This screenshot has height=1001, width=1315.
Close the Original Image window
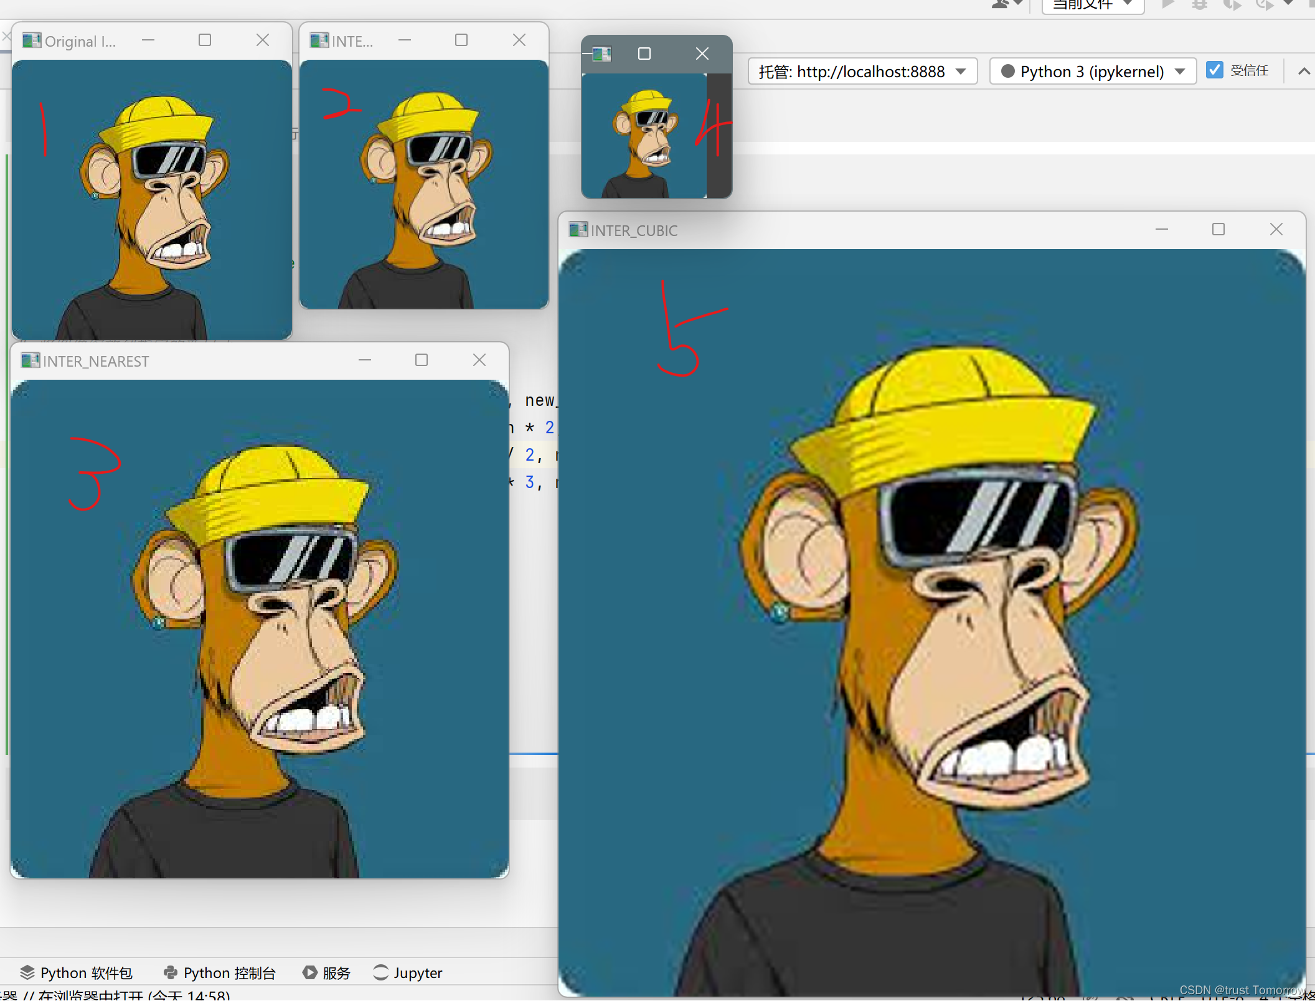coord(263,40)
